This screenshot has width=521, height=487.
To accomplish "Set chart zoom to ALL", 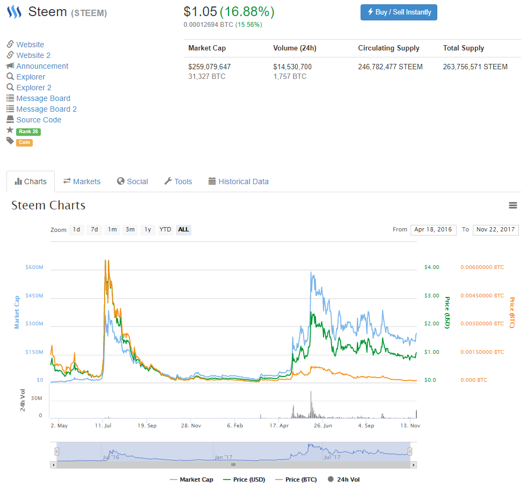I will [x=184, y=230].
